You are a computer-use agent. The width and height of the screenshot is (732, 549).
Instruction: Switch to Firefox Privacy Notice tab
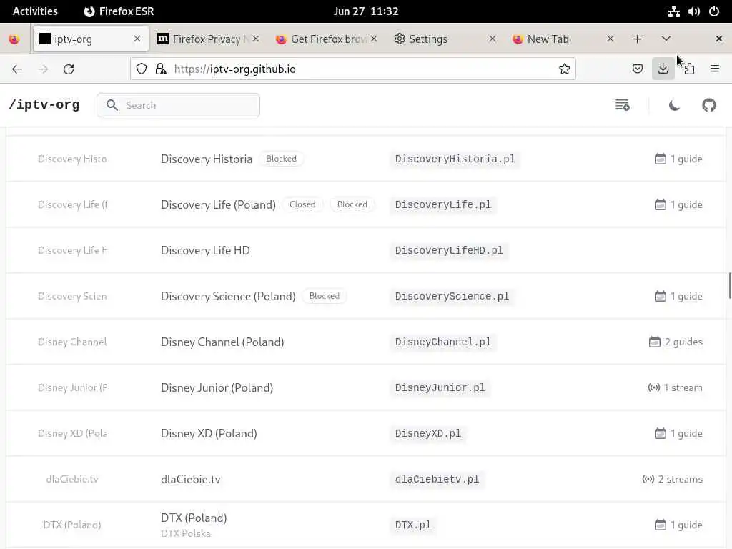208,39
